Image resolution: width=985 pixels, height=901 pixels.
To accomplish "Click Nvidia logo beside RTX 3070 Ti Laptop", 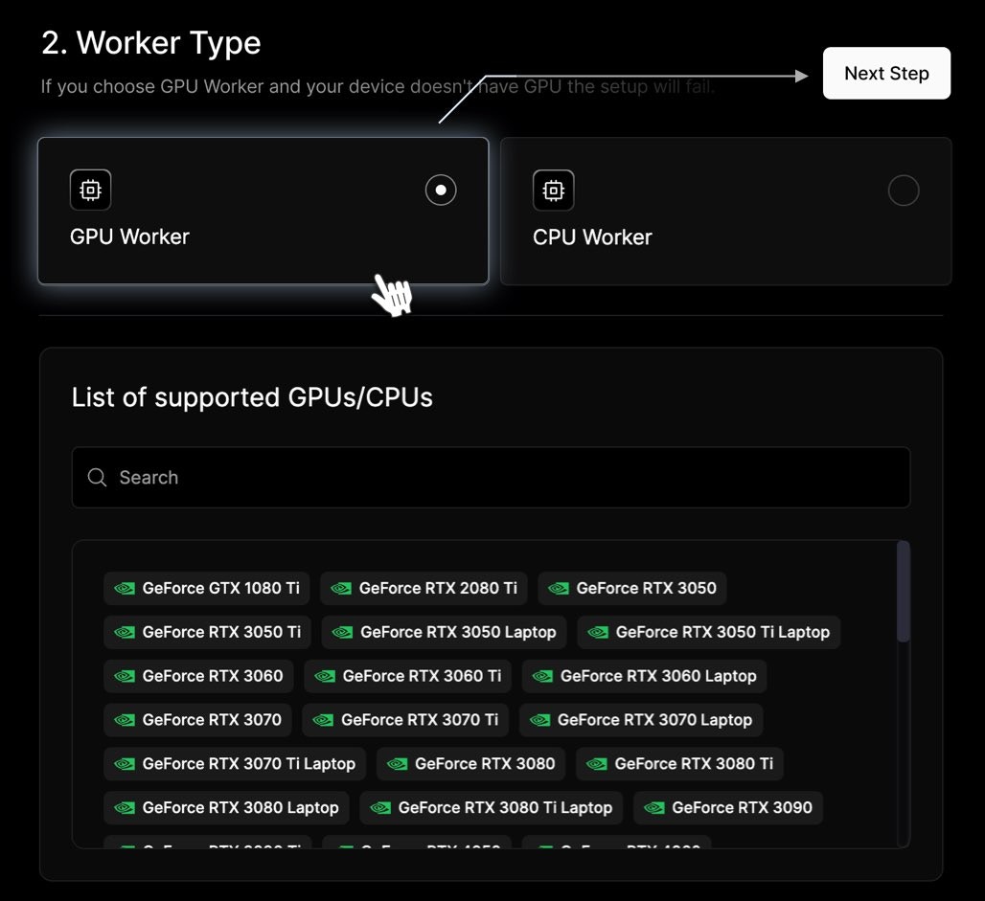I will tap(125, 764).
